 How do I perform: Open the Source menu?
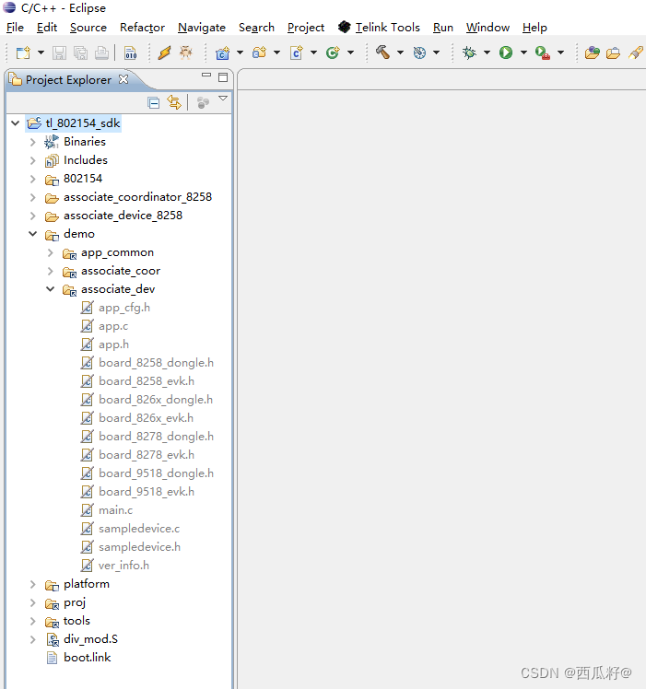[88, 28]
